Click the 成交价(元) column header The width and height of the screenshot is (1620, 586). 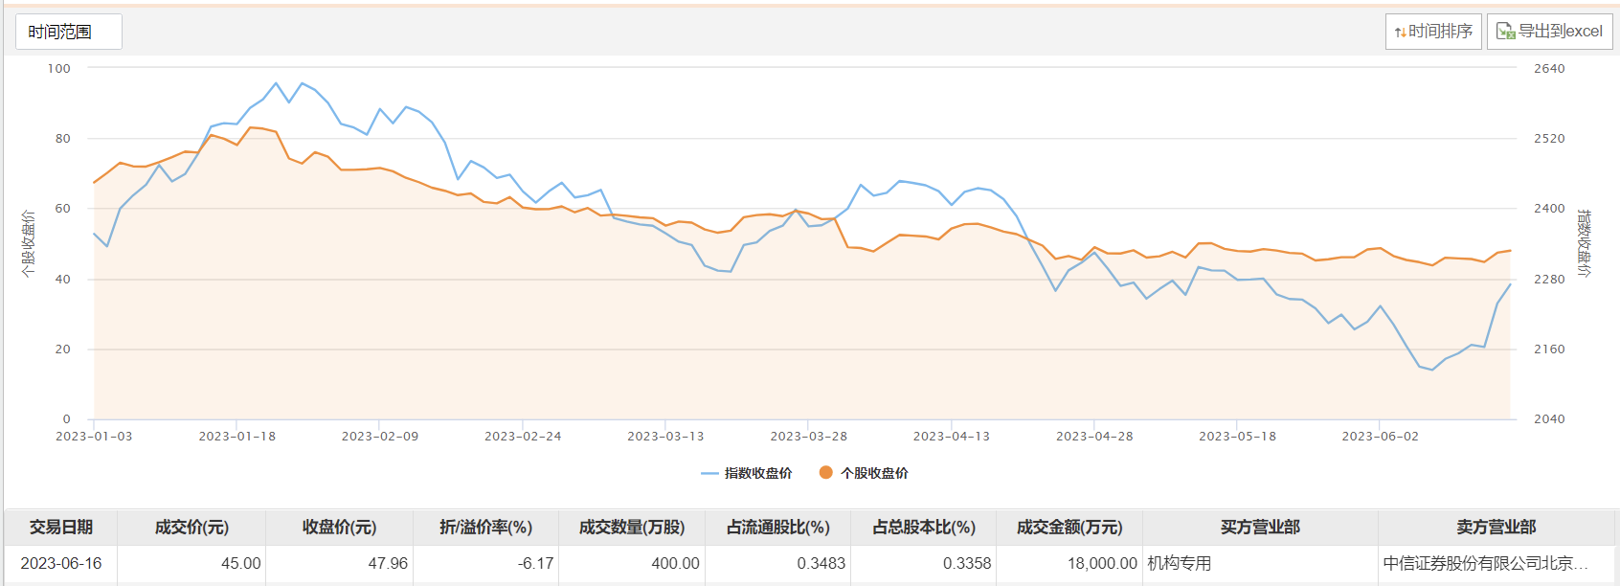[x=191, y=528]
